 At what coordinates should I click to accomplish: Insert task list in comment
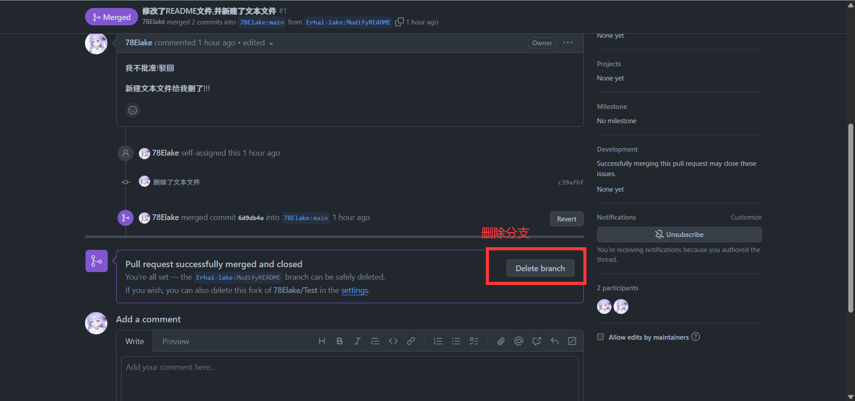[x=474, y=341]
